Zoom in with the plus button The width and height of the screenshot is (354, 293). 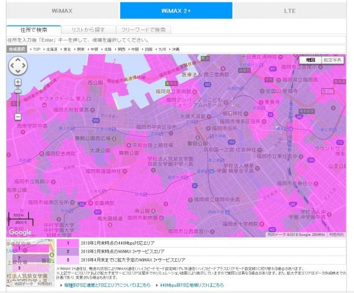tap(18, 82)
